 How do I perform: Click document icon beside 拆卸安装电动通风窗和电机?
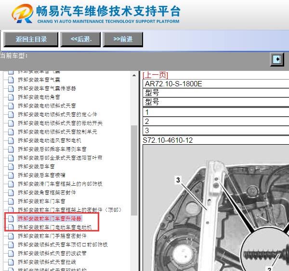11,140
